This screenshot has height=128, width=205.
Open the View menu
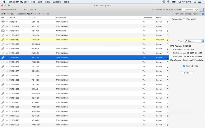click(47, 2)
